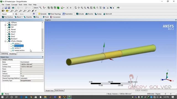Viewport: 177px width, 99px height.
Task: Collapse the Details of Body section
Action: [1, 60]
